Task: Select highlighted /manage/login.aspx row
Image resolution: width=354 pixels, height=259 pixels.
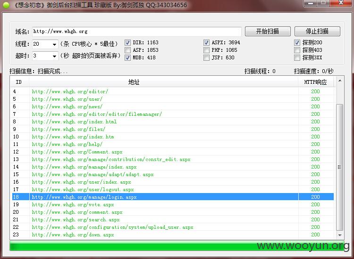Action: (x=173, y=197)
